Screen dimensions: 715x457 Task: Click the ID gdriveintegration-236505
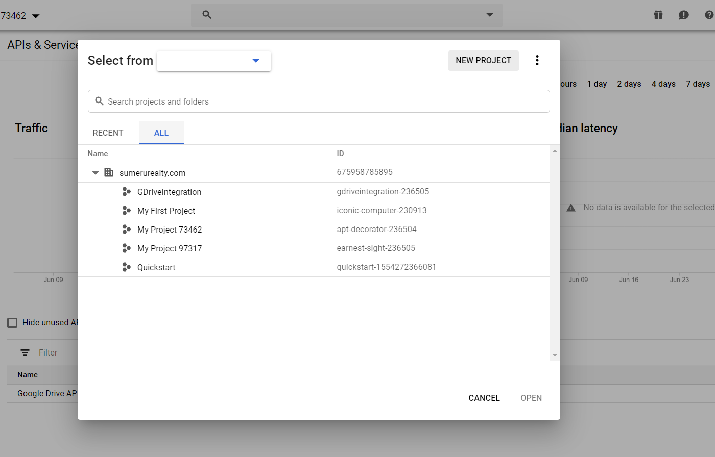tap(383, 191)
